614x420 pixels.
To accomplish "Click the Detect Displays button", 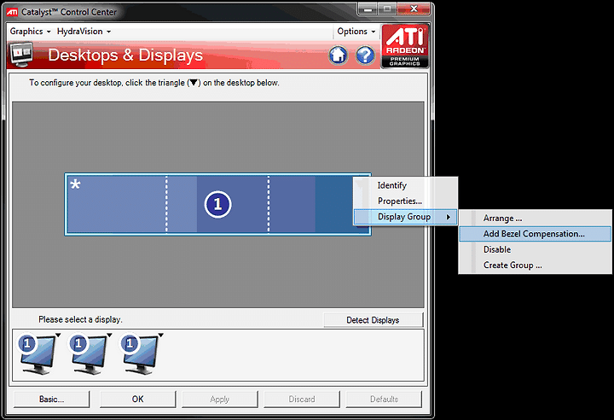I will click(374, 320).
